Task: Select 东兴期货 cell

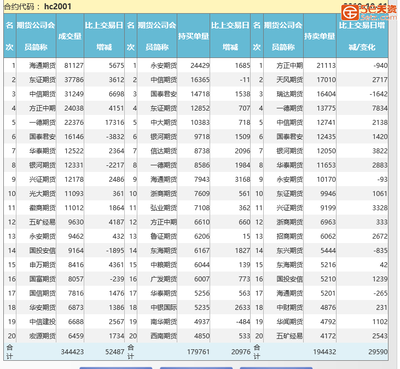Action: [x=289, y=251]
